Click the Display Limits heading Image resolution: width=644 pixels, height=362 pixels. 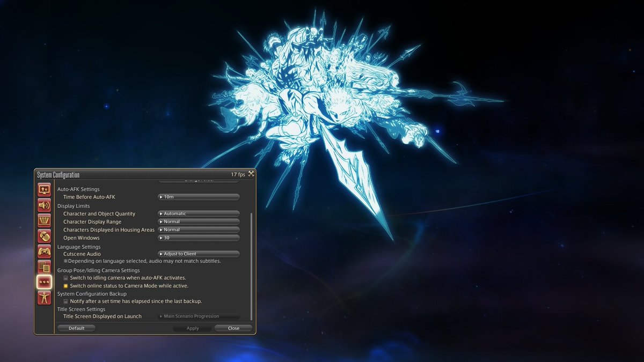click(74, 206)
